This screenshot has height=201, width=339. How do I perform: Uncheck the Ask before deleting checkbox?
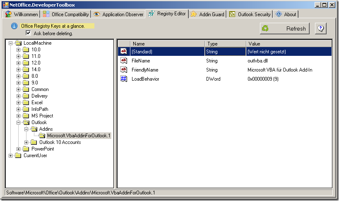point(28,33)
